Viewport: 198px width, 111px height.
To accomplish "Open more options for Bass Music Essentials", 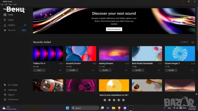I will (159, 70).
